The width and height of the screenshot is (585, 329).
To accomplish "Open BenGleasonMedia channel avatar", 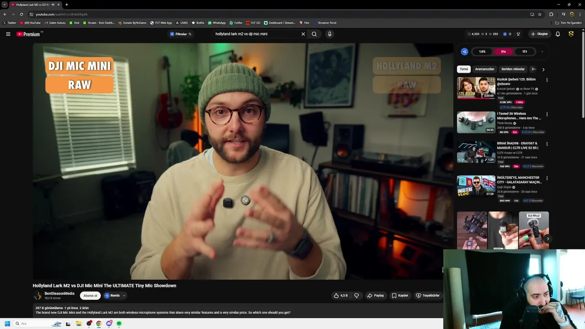I will pyautogui.click(x=37, y=296).
